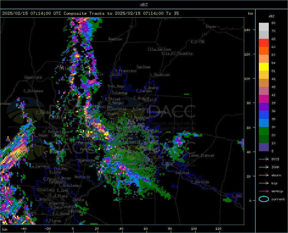Viewport: 288px width, 233px height.
Task: Click the green 20 dBZ color swatch
Action: [x=264, y=131]
